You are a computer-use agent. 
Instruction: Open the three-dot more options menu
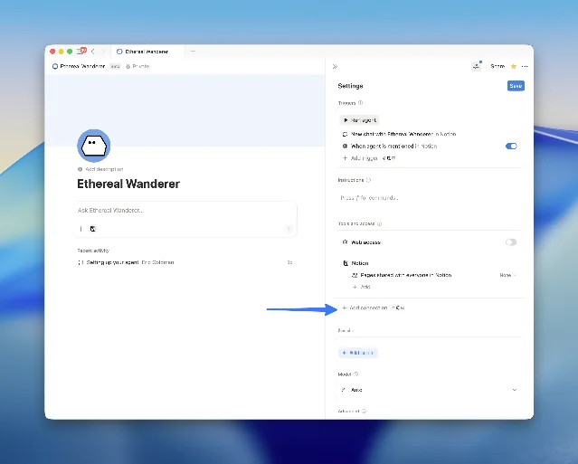525,66
